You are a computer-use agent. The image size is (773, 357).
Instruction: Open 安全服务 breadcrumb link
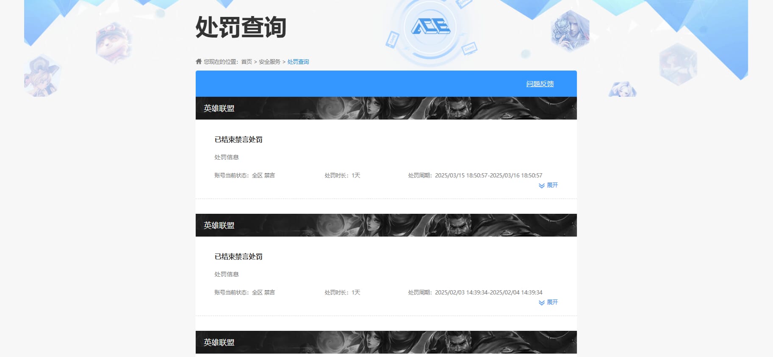coord(269,62)
